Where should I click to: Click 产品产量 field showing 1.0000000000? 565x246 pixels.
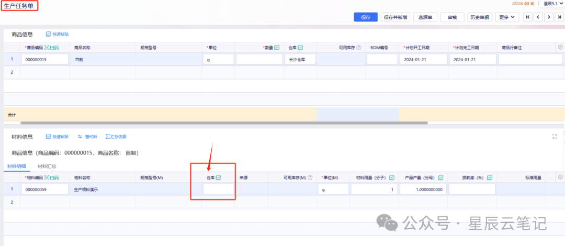coord(423,189)
